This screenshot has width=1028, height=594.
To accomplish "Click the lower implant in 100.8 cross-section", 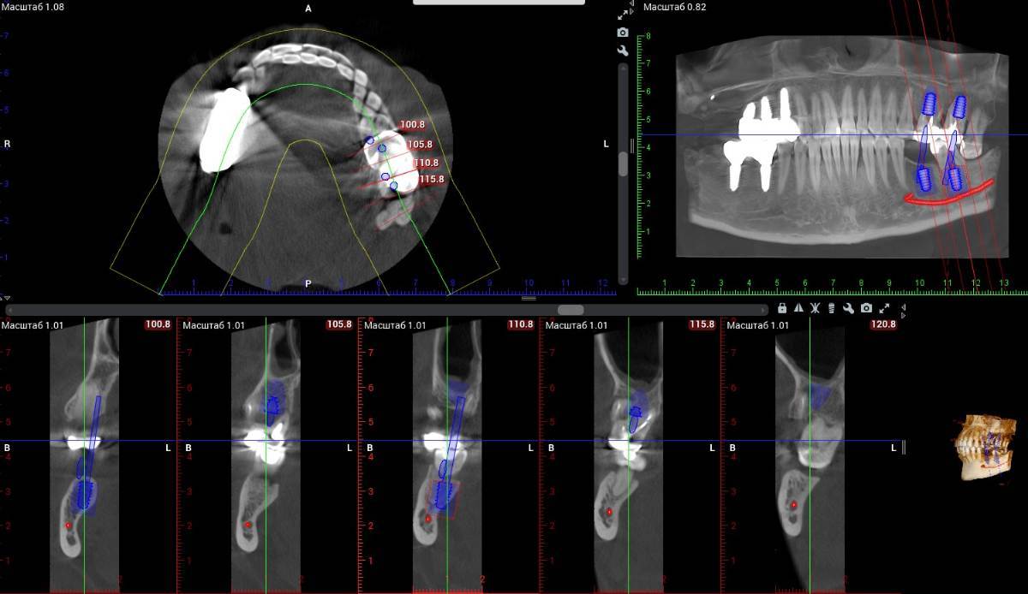I will click(x=85, y=495).
